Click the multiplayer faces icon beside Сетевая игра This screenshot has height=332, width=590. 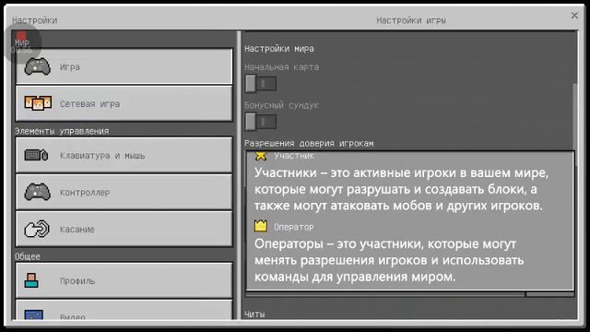pyautogui.click(x=38, y=103)
